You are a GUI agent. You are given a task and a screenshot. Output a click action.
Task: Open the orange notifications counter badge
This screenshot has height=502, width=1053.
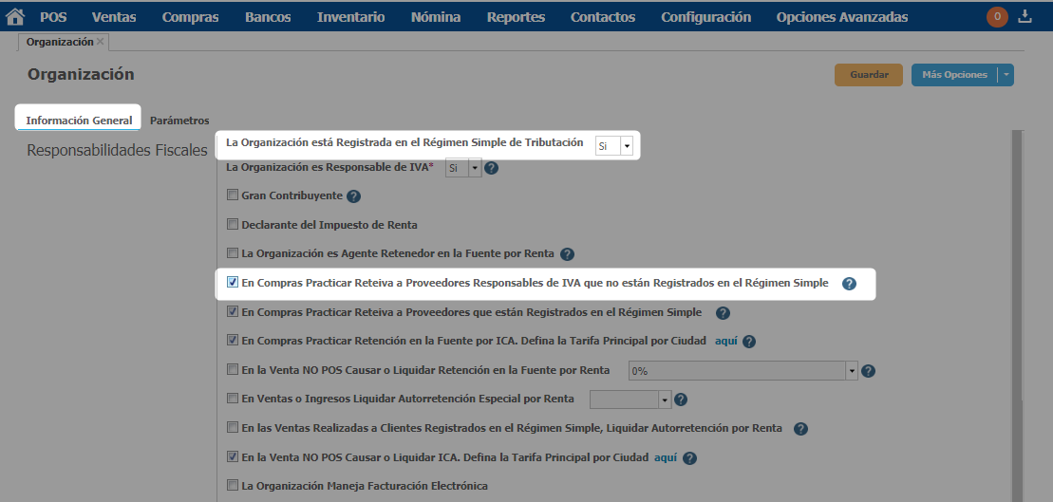point(997,16)
